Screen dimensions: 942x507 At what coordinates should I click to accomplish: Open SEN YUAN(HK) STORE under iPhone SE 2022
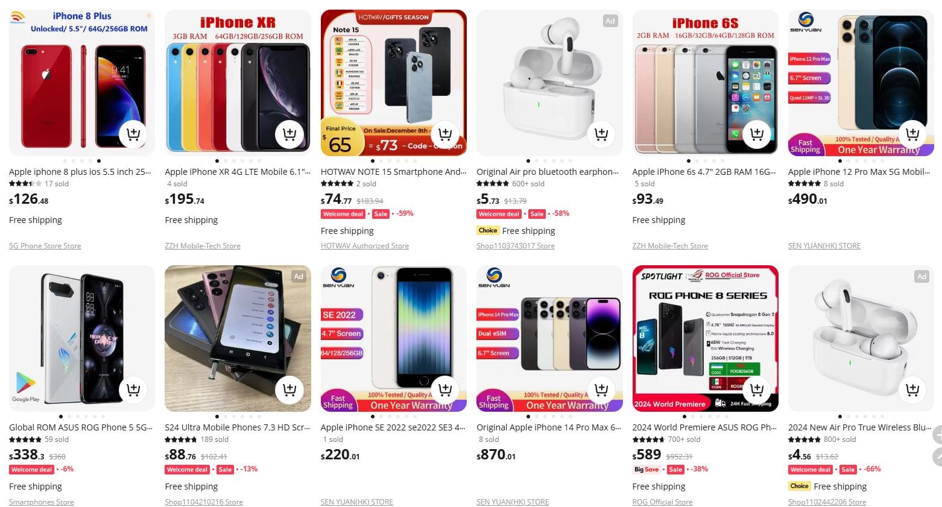[x=357, y=502]
